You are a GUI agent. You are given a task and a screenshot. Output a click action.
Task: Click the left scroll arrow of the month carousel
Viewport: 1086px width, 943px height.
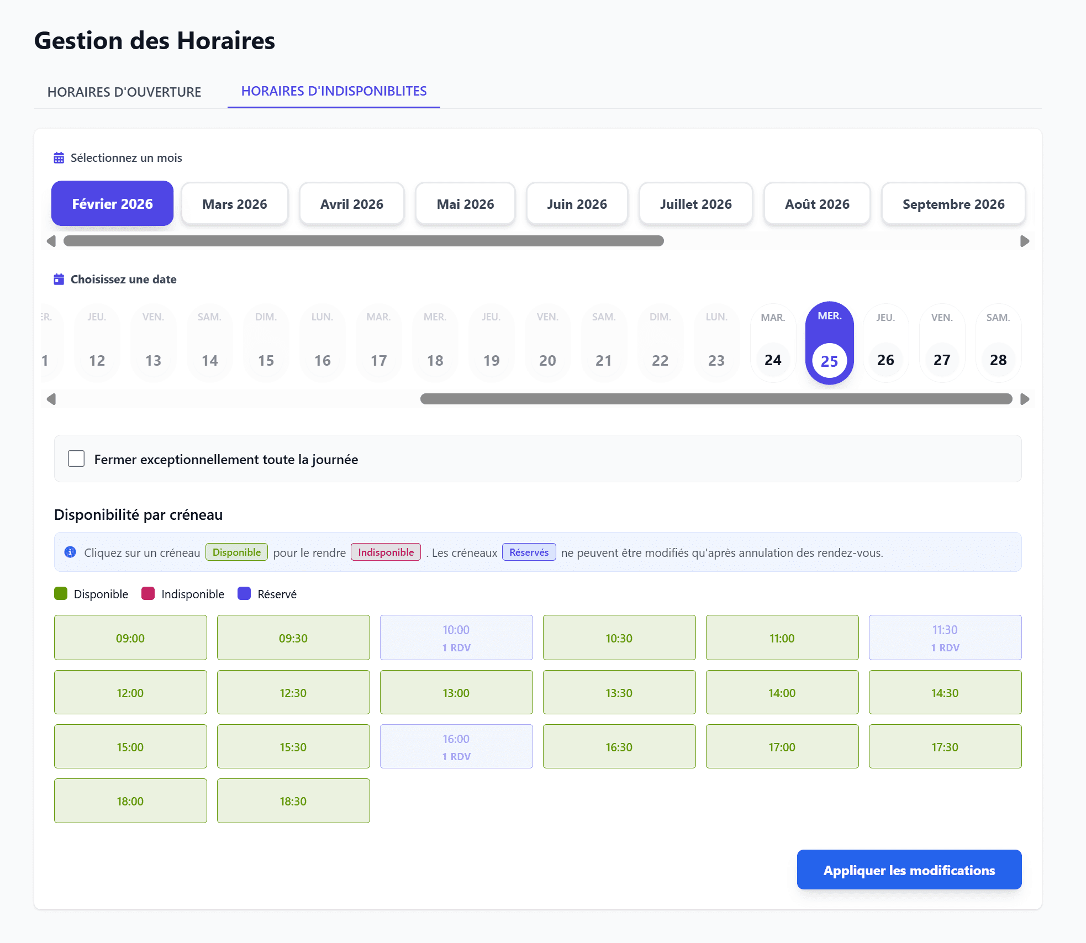pos(51,241)
